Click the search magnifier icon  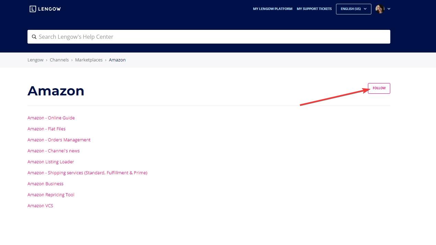coord(34,37)
